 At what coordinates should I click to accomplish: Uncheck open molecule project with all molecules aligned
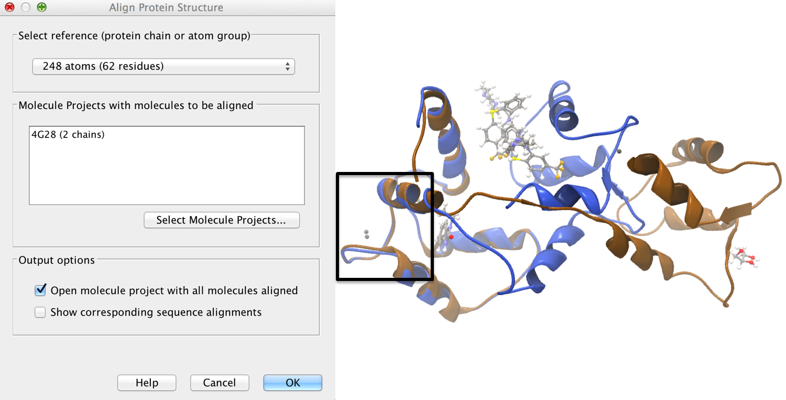pos(40,290)
